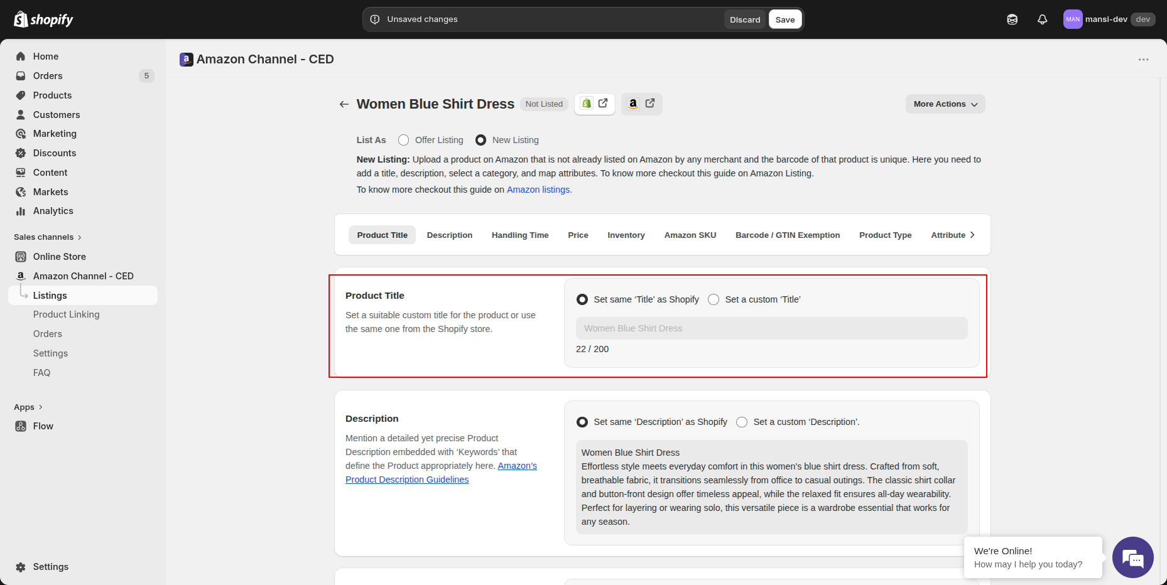View product on Shopify via external link
Image resolution: width=1167 pixels, height=585 pixels.
(594, 104)
